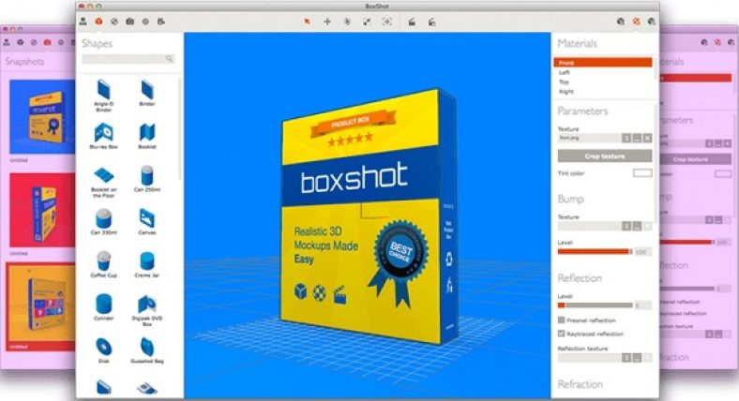This screenshot has width=739, height=401.
Task: Click the Reflection Level slider
Action: (x=595, y=305)
